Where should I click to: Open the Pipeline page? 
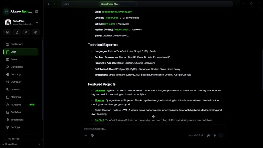[21, 90]
